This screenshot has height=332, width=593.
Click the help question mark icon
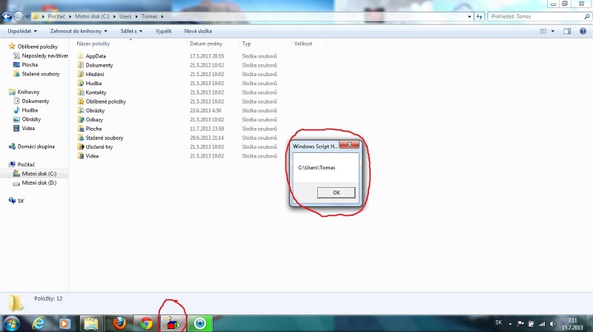[583, 31]
